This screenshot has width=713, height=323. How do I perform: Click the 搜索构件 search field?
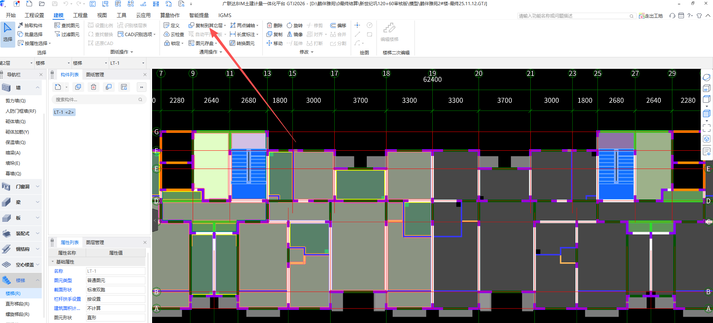(x=99, y=99)
